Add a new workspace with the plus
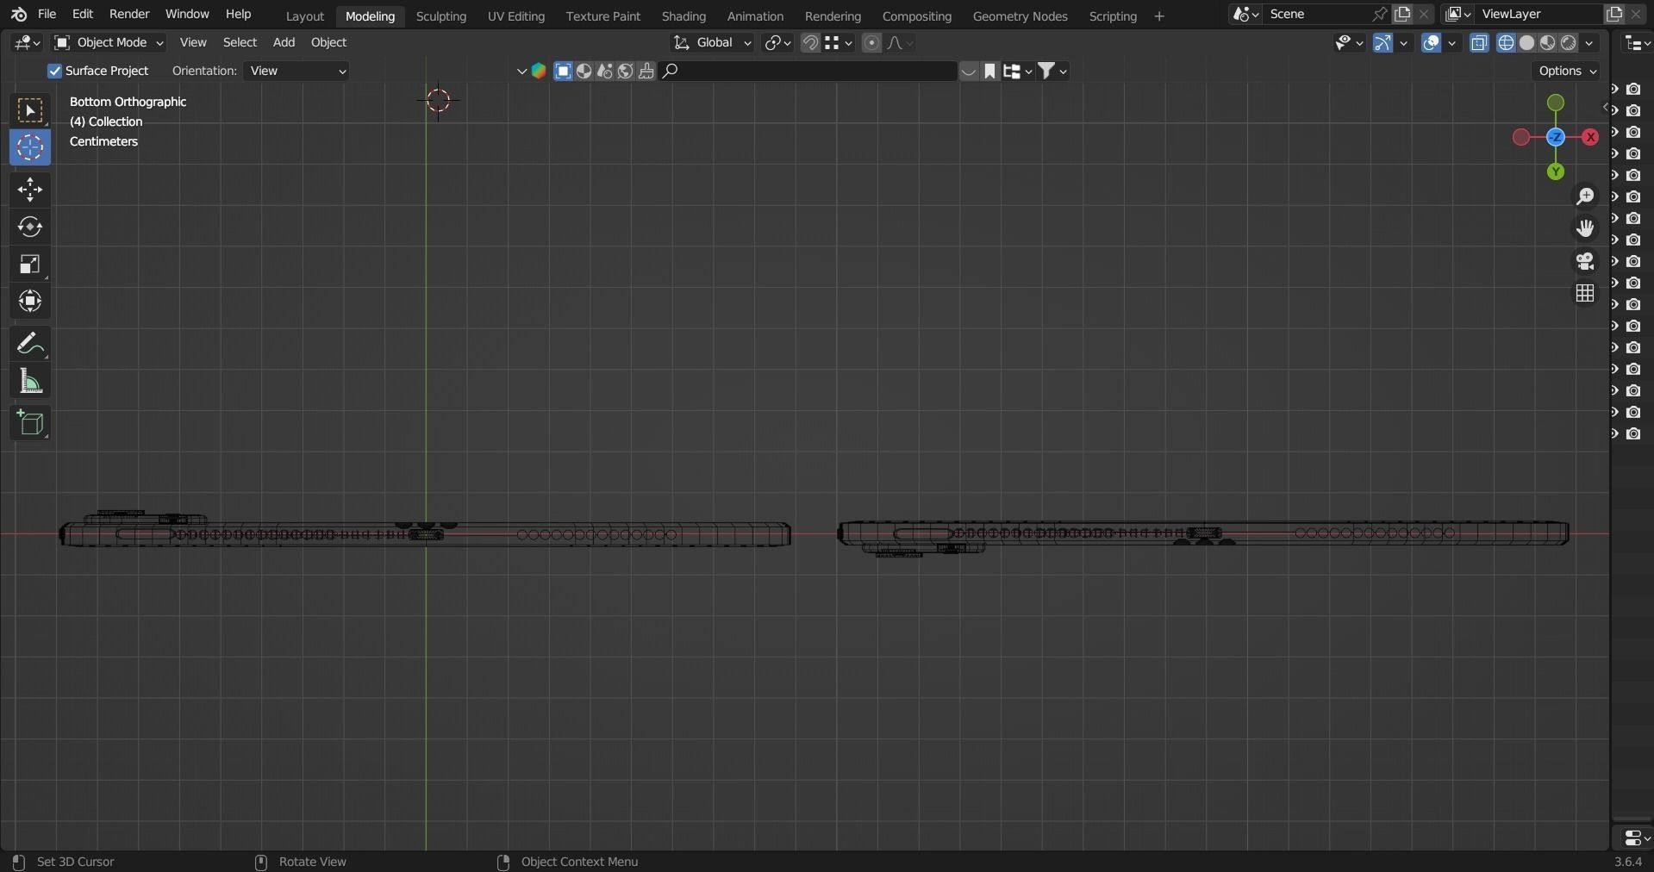 point(1159,16)
